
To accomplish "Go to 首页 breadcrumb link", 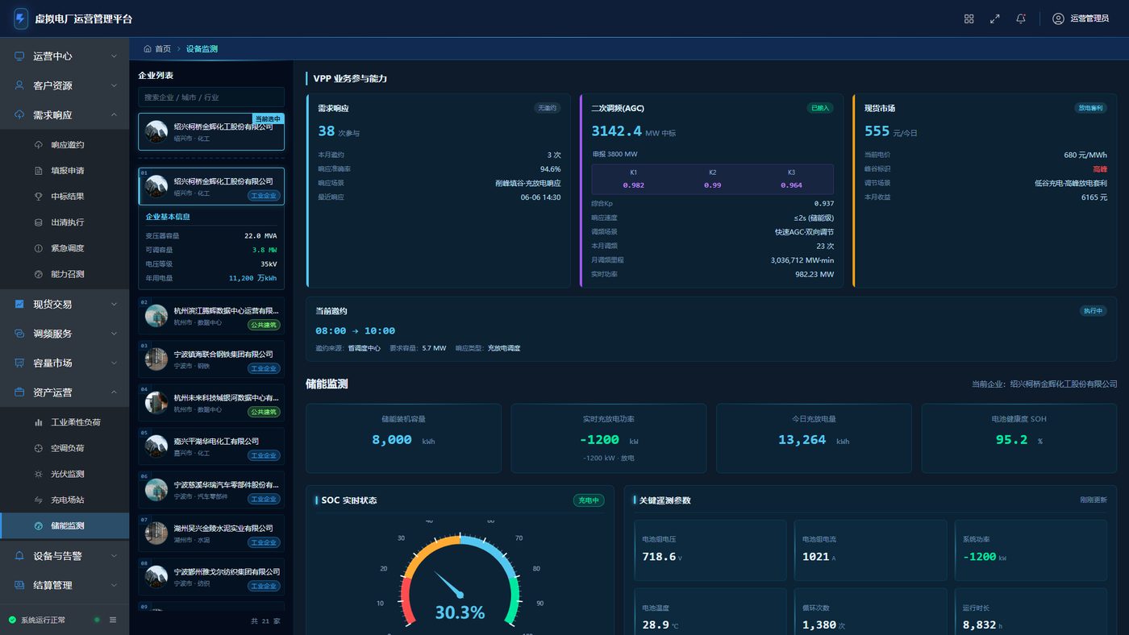I will [157, 49].
